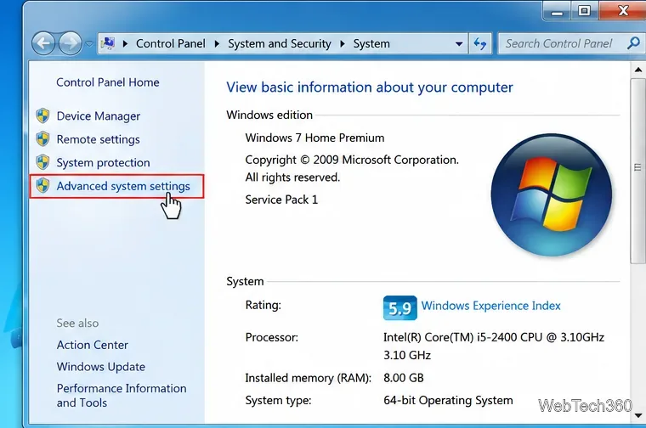Click the scrollbar up arrow
646x428 pixels.
(x=638, y=70)
